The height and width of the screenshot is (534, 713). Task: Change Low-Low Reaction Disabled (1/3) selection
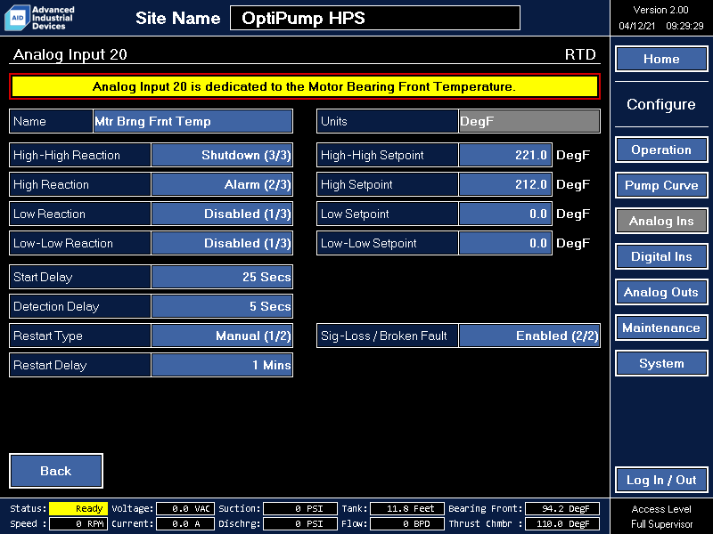[222, 243]
